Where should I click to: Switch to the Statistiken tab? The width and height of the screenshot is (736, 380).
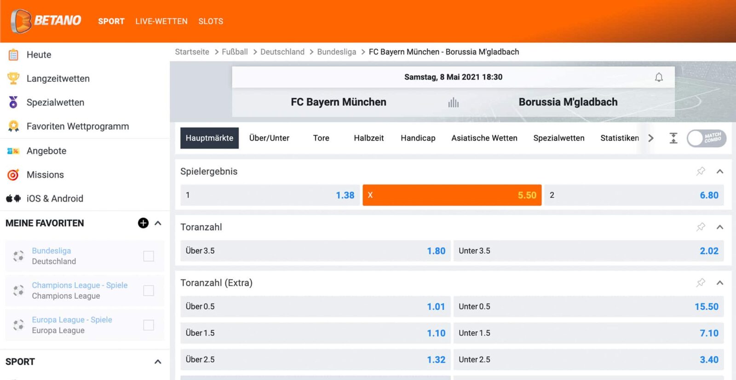click(620, 138)
